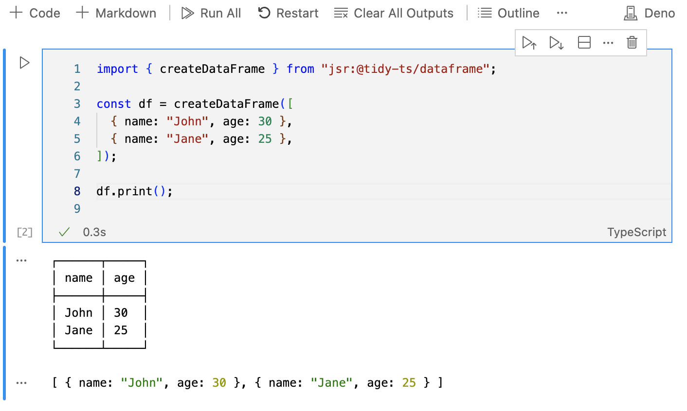This screenshot has height=411, width=687.
Task: Clear All Outputs in the notebook
Action: click(x=394, y=13)
